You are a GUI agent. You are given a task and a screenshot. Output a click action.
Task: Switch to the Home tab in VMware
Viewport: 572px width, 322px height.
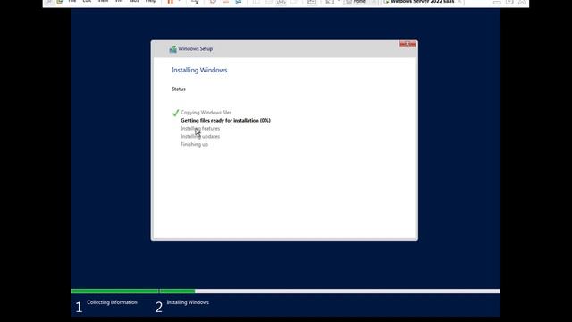(359, 2)
